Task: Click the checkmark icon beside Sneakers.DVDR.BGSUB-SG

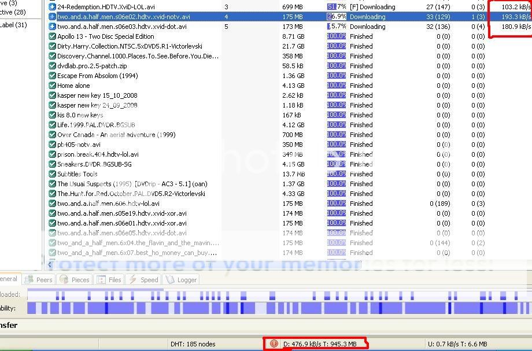Action: pos(53,164)
